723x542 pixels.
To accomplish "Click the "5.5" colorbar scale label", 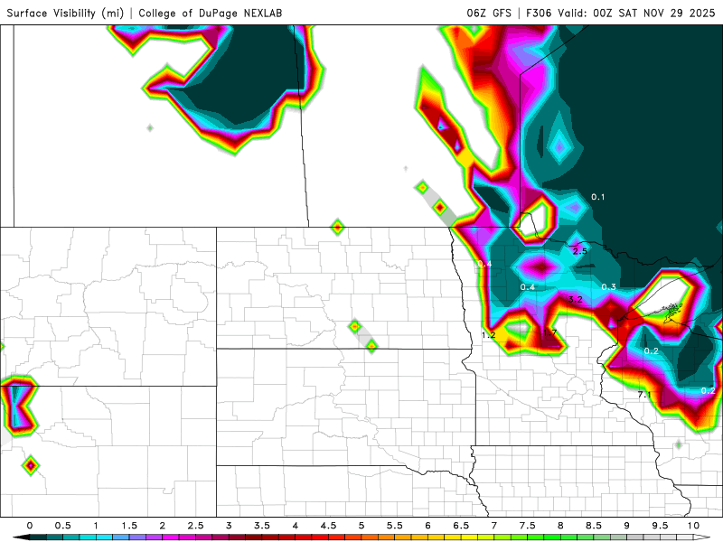I will 395,526.
